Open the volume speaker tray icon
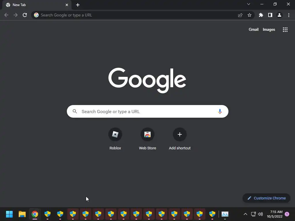The image size is (295, 221). [260, 214]
